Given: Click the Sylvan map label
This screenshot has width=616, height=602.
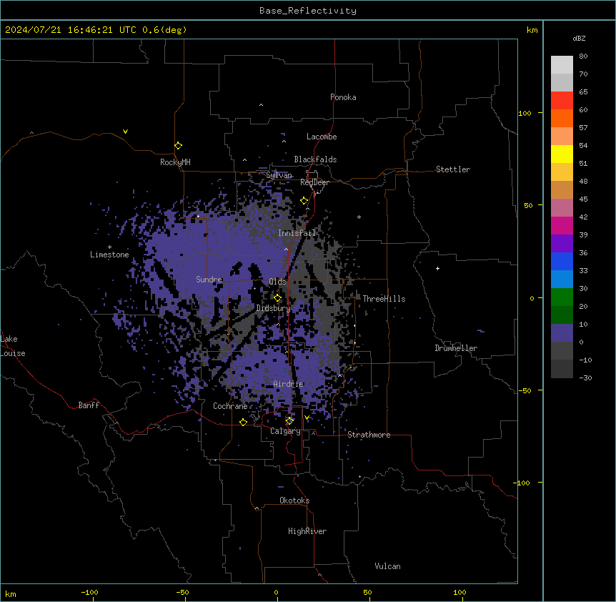Looking at the screenshot, I should (x=279, y=175).
